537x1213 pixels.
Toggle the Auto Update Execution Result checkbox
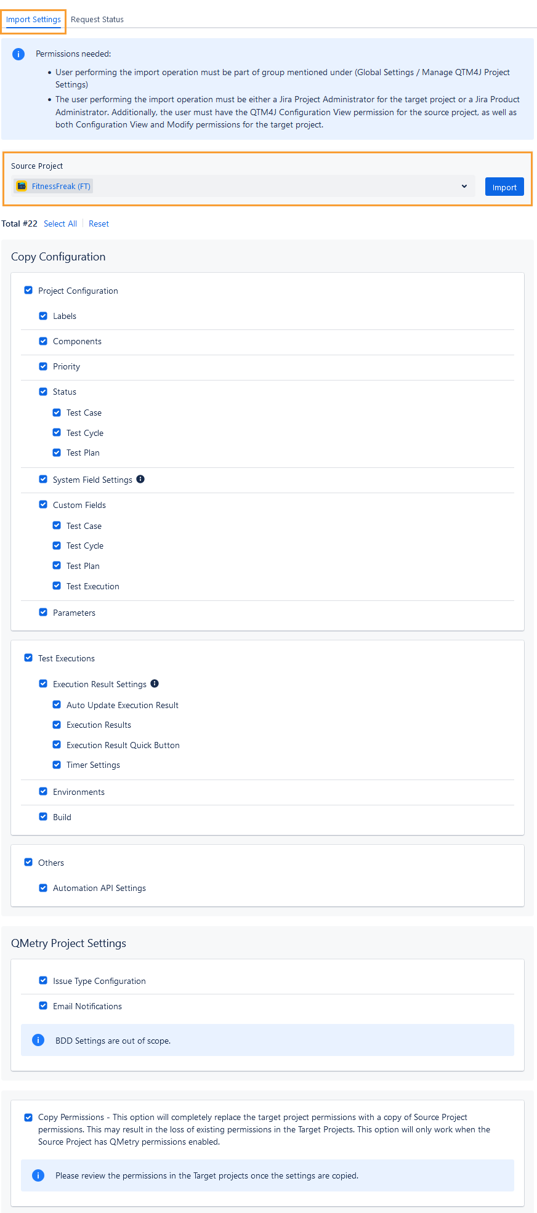pos(57,704)
